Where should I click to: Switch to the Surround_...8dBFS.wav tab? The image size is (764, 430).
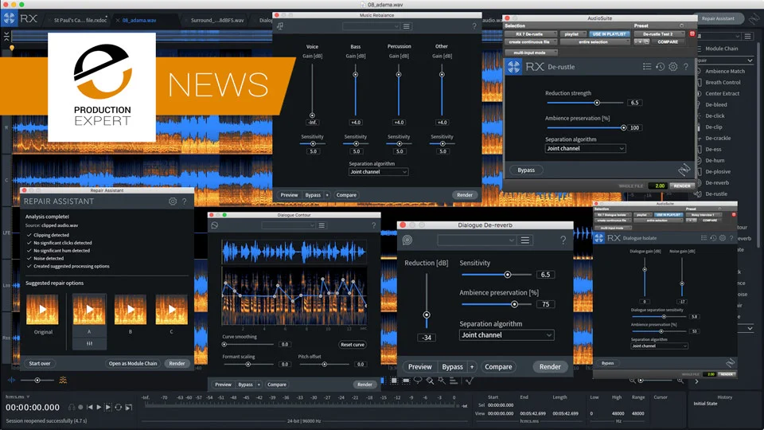point(216,21)
